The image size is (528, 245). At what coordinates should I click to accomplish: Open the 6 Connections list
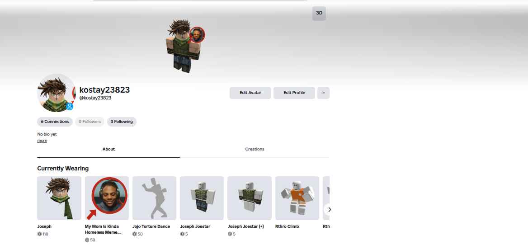[55, 122]
